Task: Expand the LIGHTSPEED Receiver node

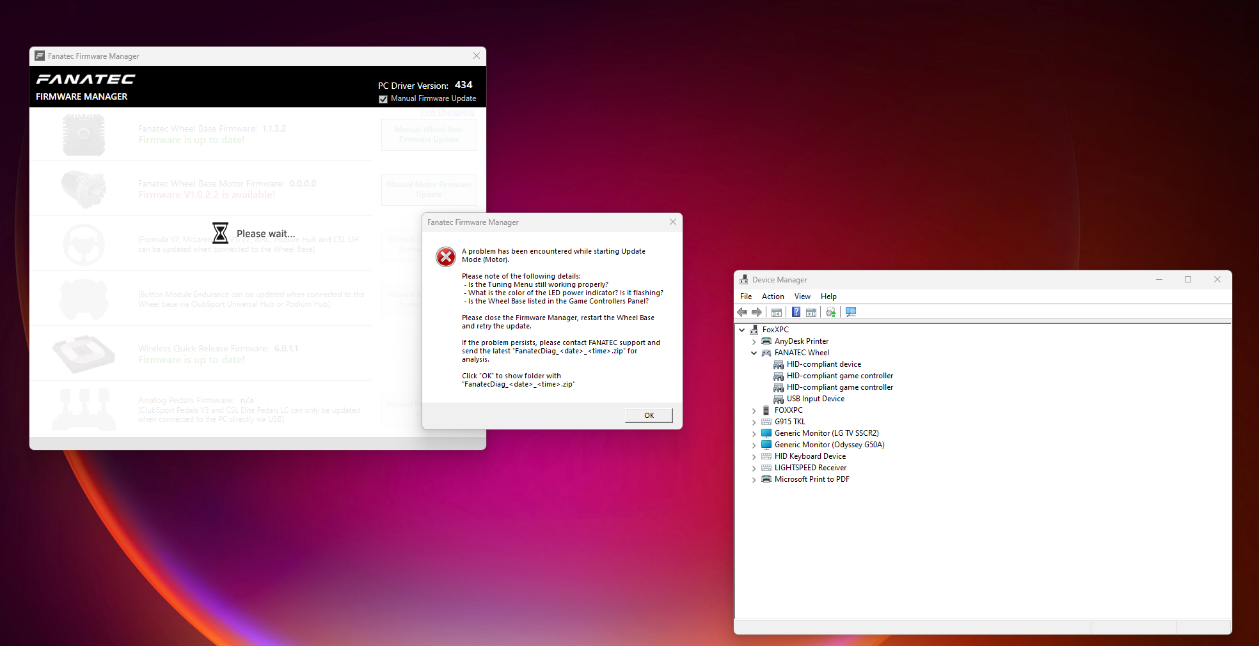Action: 754,468
